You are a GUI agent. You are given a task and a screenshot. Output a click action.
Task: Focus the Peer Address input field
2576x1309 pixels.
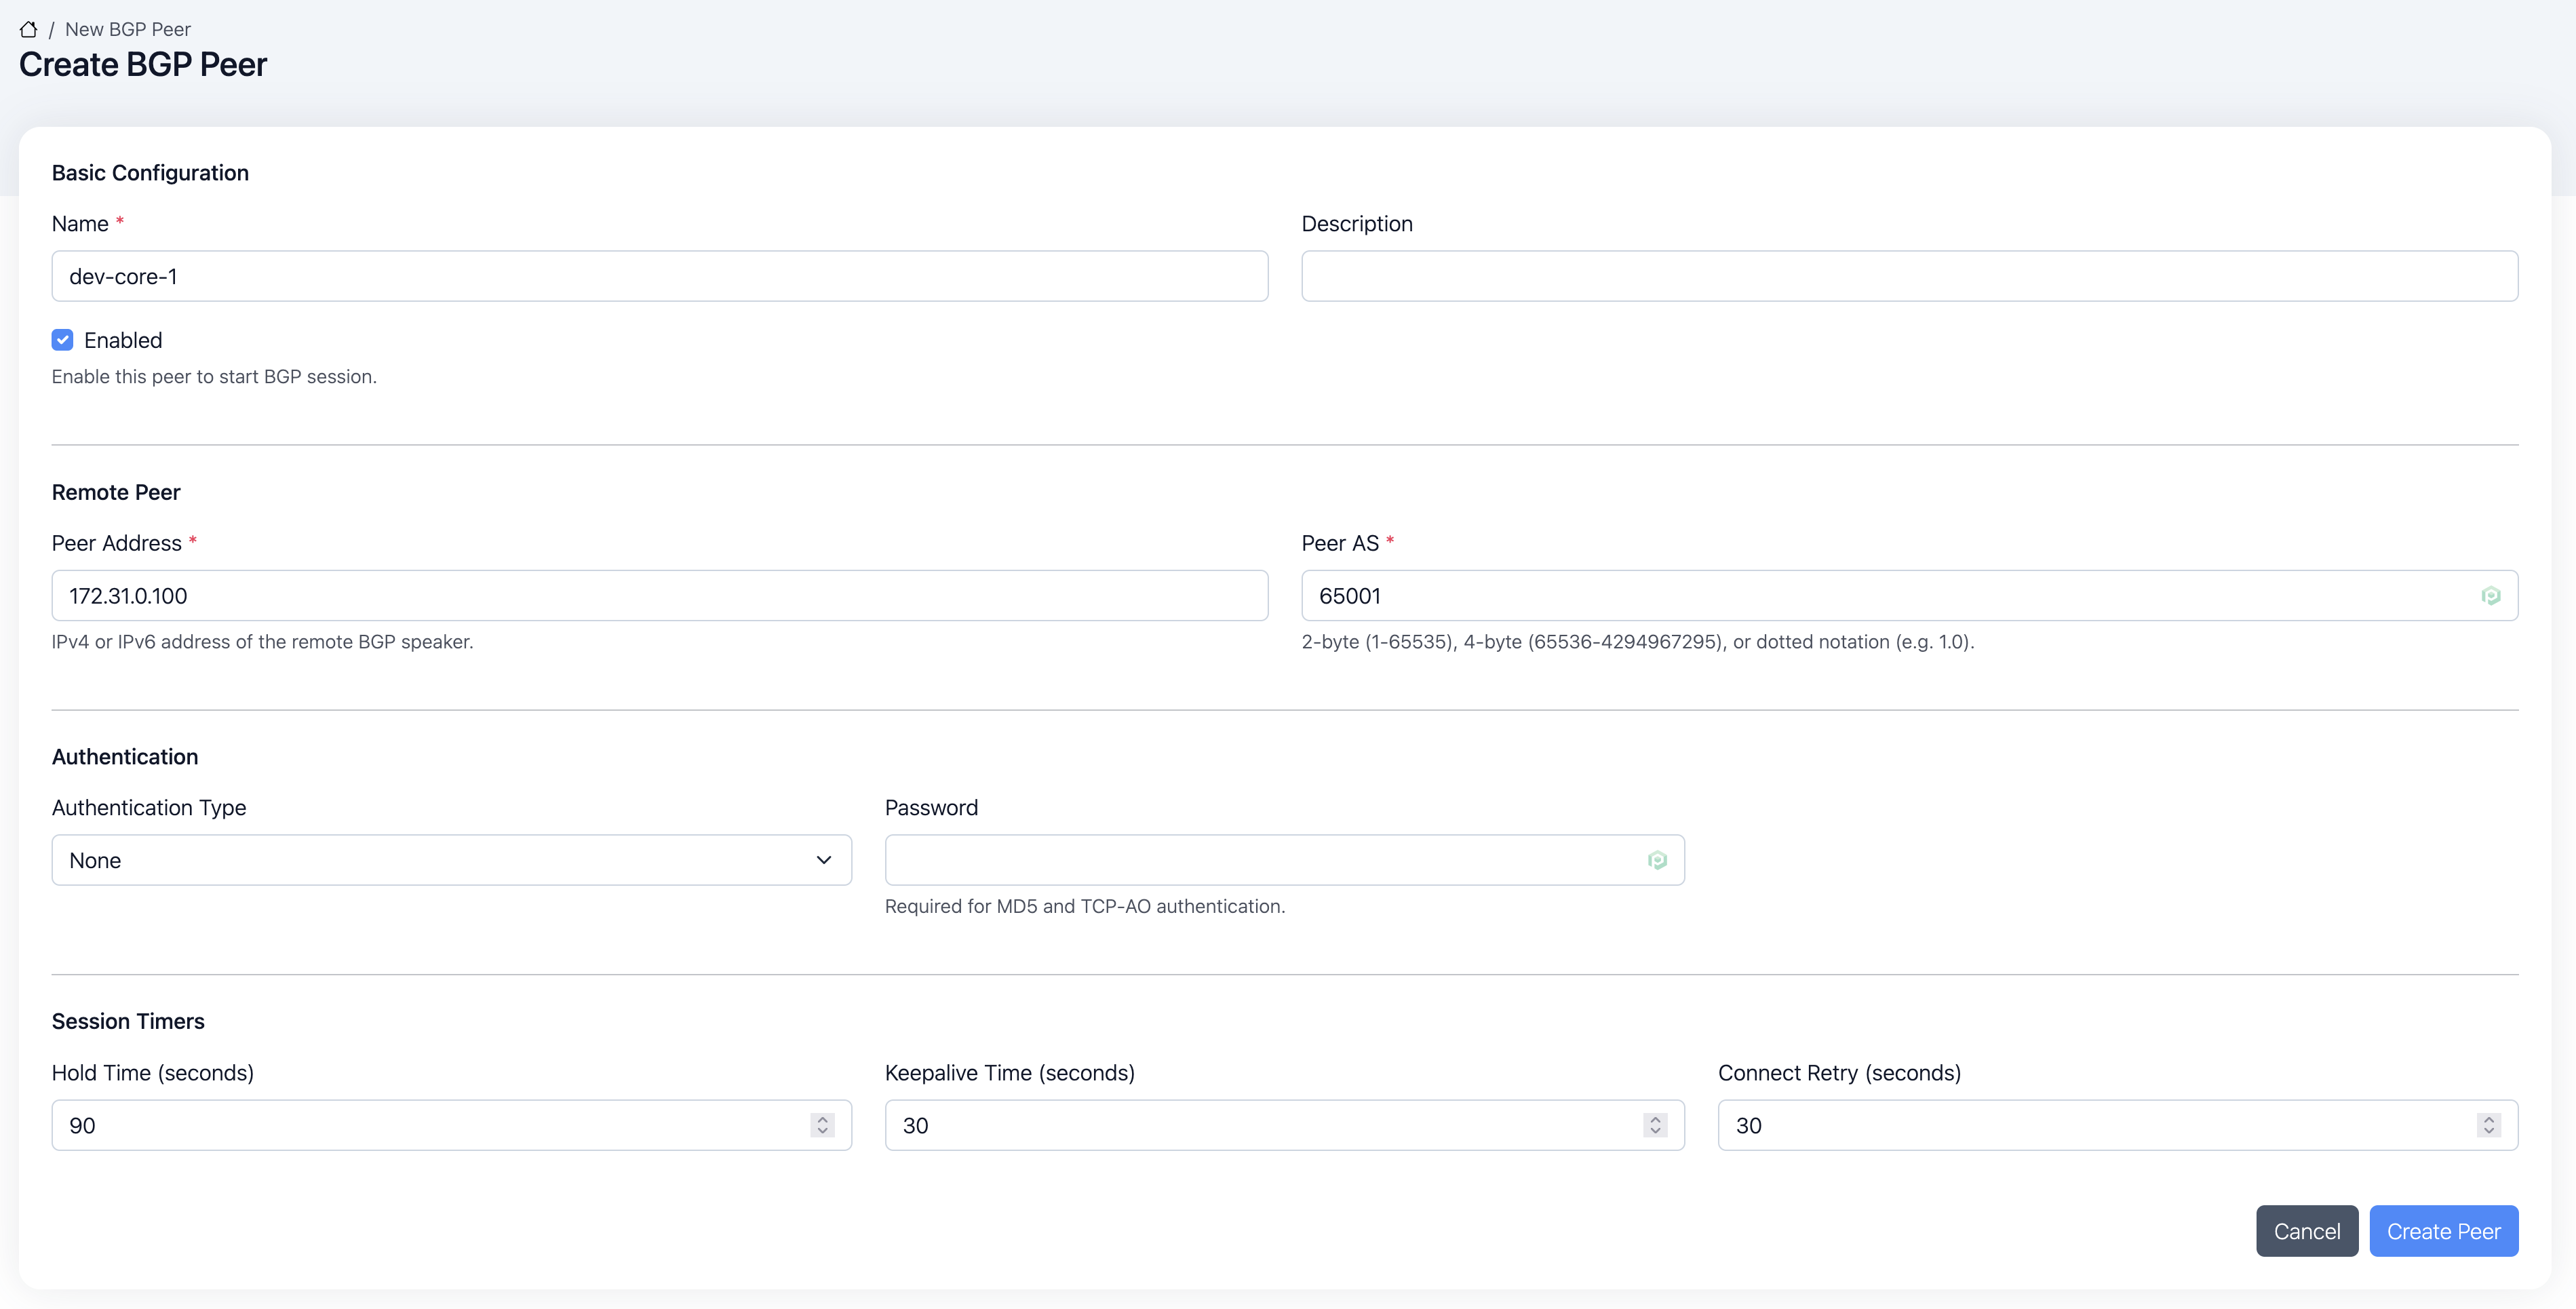click(659, 596)
